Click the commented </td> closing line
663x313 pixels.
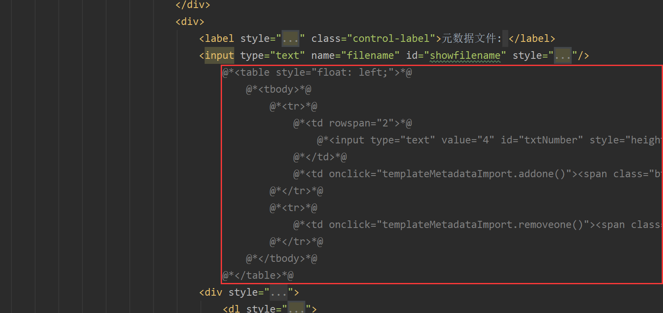tap(321, 157)
